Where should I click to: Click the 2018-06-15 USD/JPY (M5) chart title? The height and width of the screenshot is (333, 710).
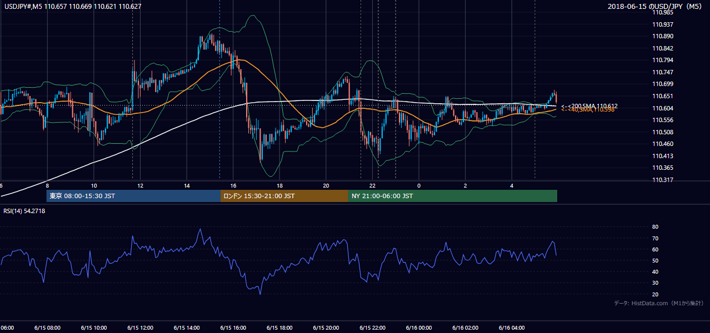click(656, 7)
